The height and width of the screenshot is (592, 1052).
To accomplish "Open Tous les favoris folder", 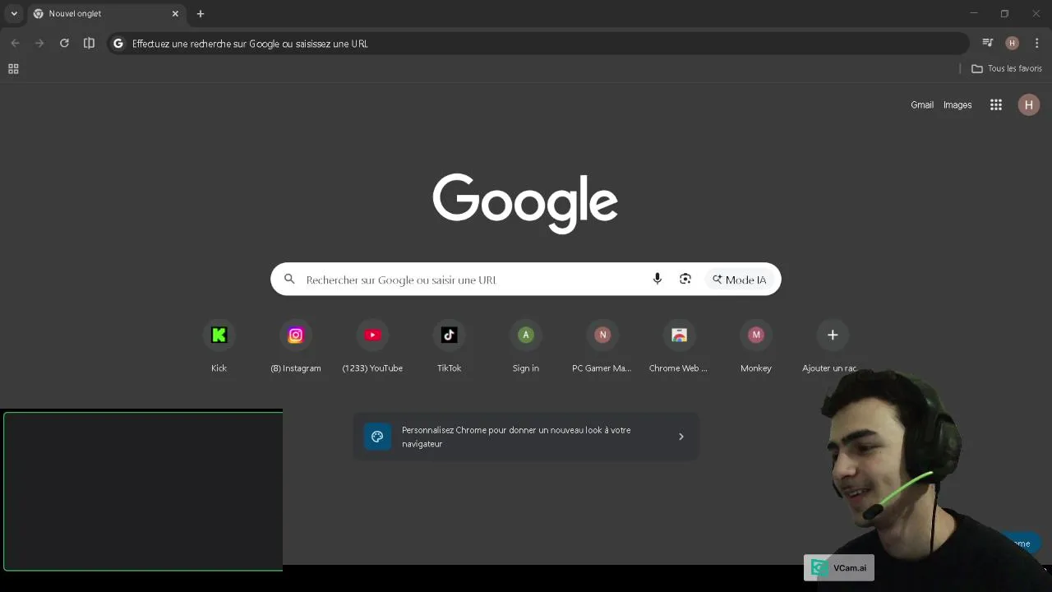I will tap(1007, 68).
